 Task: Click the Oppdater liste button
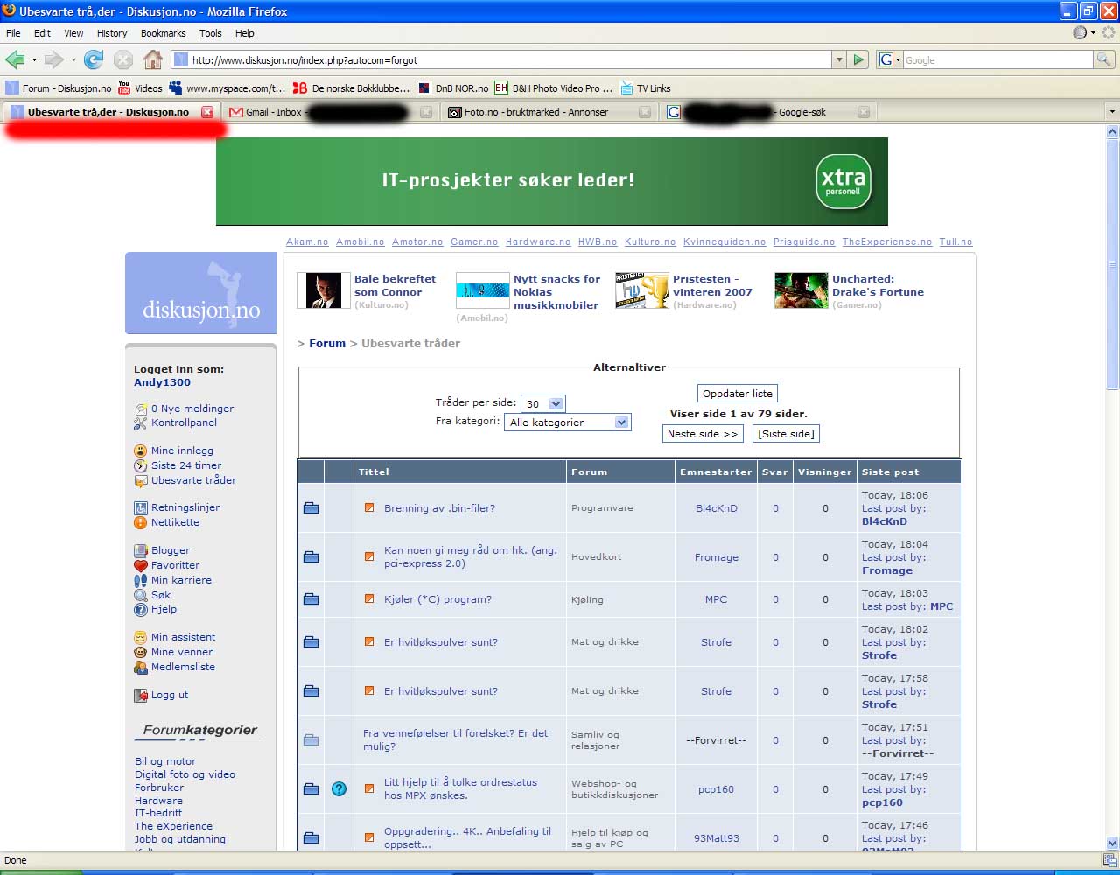coord(738,394)
